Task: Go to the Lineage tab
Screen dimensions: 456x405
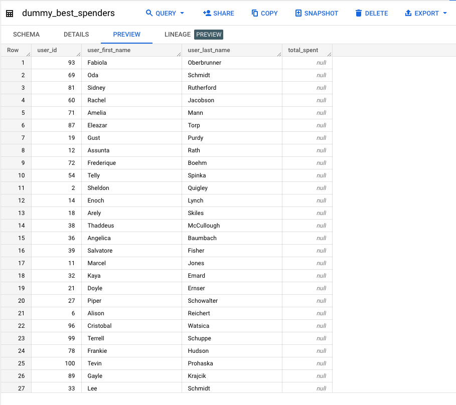Action: (178, 35)
